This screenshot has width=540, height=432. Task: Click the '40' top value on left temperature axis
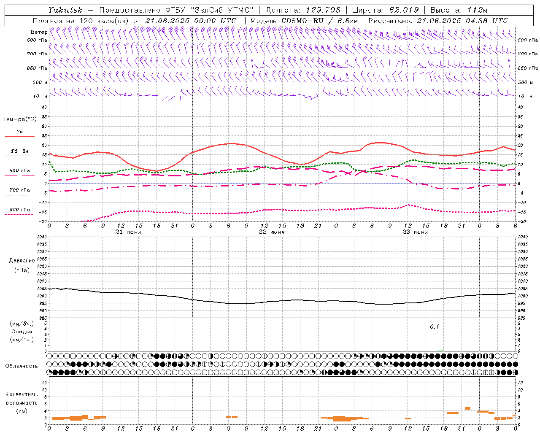click(44, 107)
